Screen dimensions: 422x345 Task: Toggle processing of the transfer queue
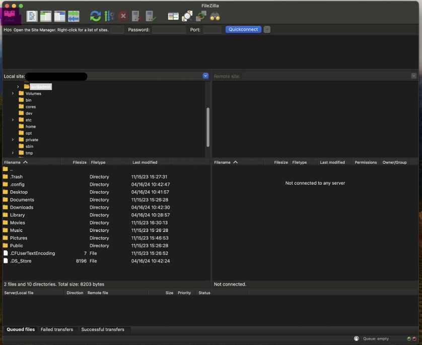(109, 16)
